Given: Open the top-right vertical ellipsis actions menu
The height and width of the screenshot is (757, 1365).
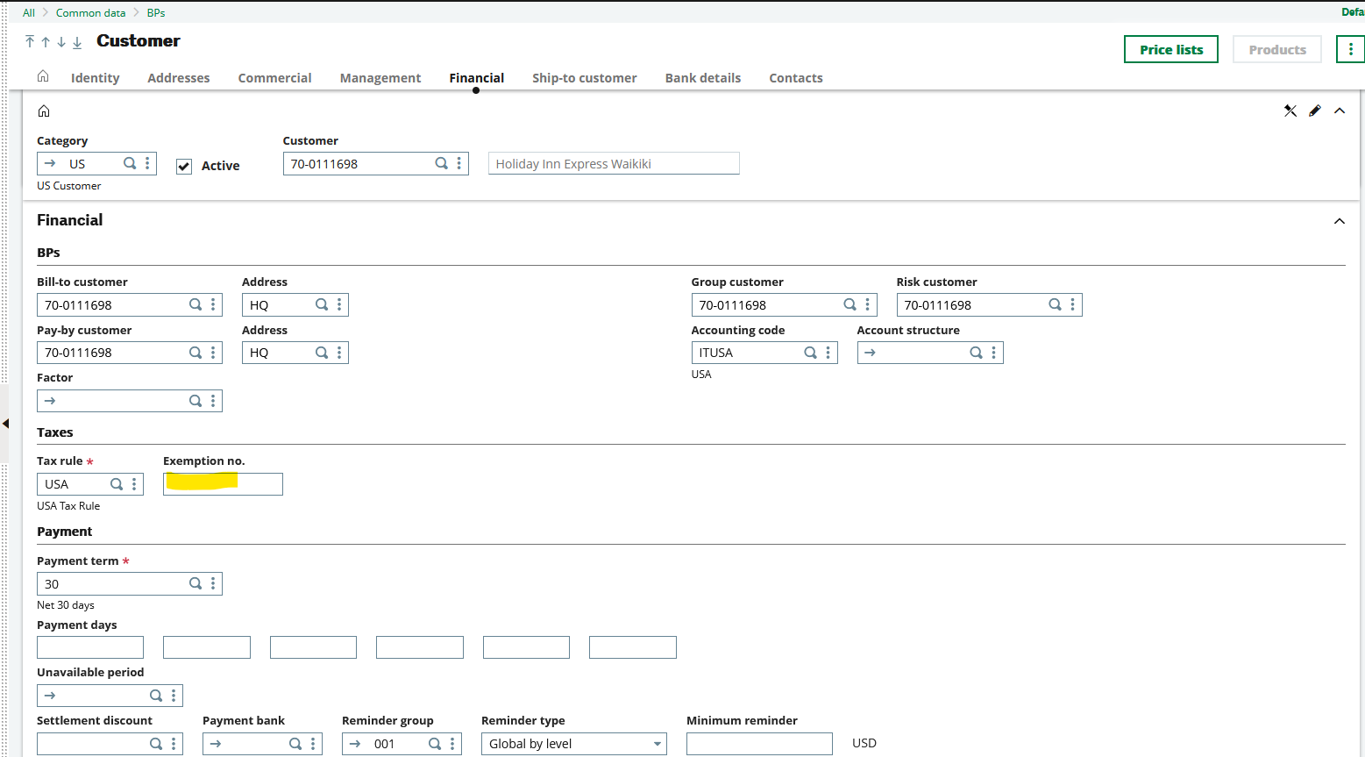Looking at the screenshot, I should click(1350, 49).
